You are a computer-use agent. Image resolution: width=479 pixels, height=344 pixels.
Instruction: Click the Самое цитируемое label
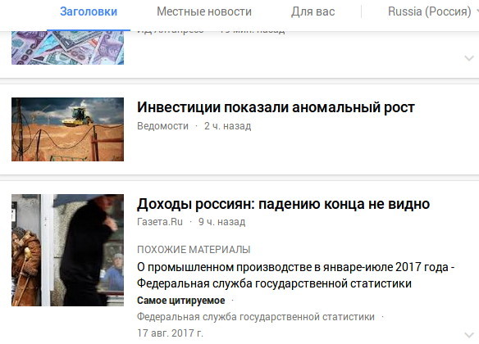pyautogui.click(x=181, y=301)
